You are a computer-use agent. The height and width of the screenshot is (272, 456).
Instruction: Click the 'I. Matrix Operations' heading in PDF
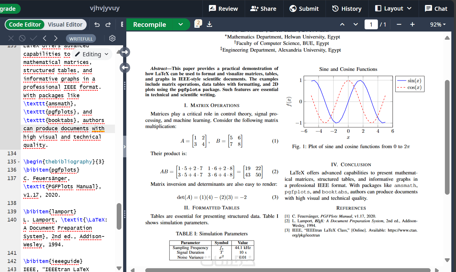tap(212, 105)
